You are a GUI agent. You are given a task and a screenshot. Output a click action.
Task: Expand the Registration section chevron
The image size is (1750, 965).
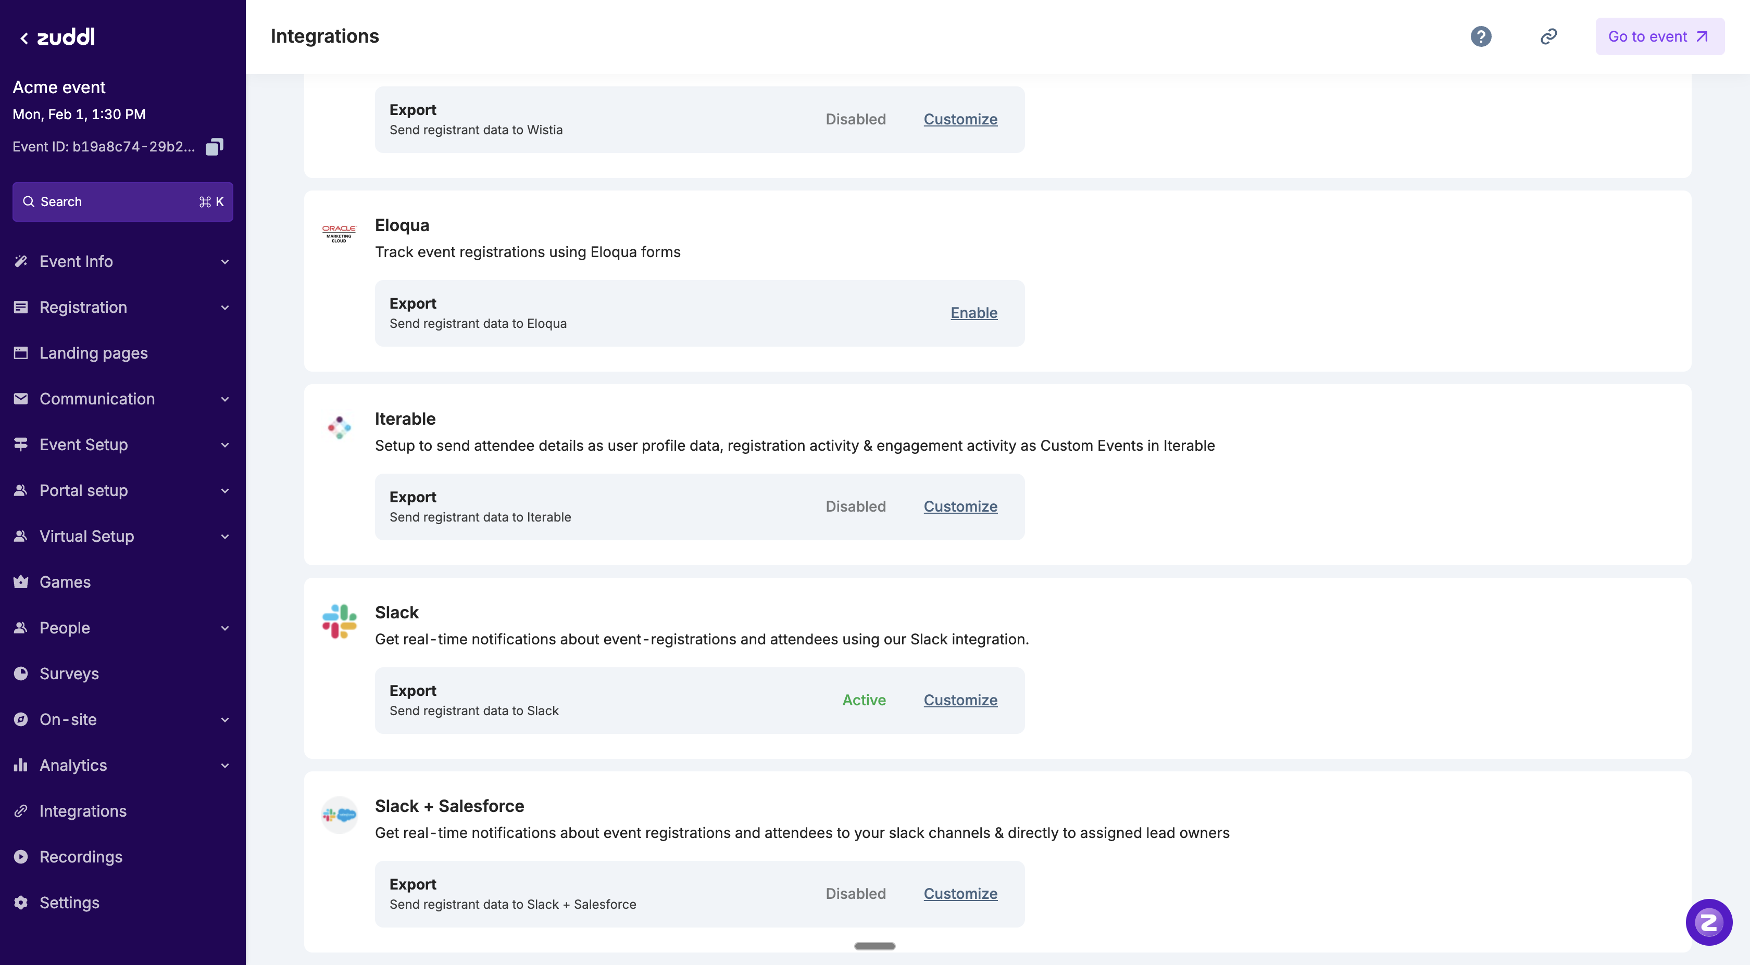coord(225,308)
